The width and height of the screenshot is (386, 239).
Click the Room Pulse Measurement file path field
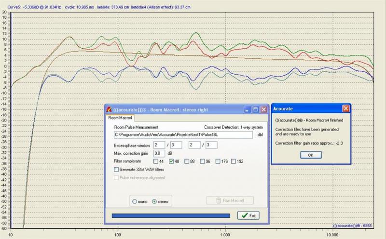(183, 135)
